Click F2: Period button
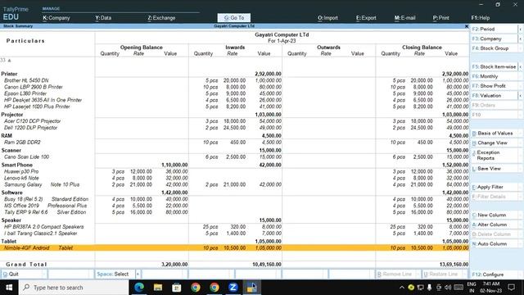The image size is (524, 295). [x=495, y=29]
